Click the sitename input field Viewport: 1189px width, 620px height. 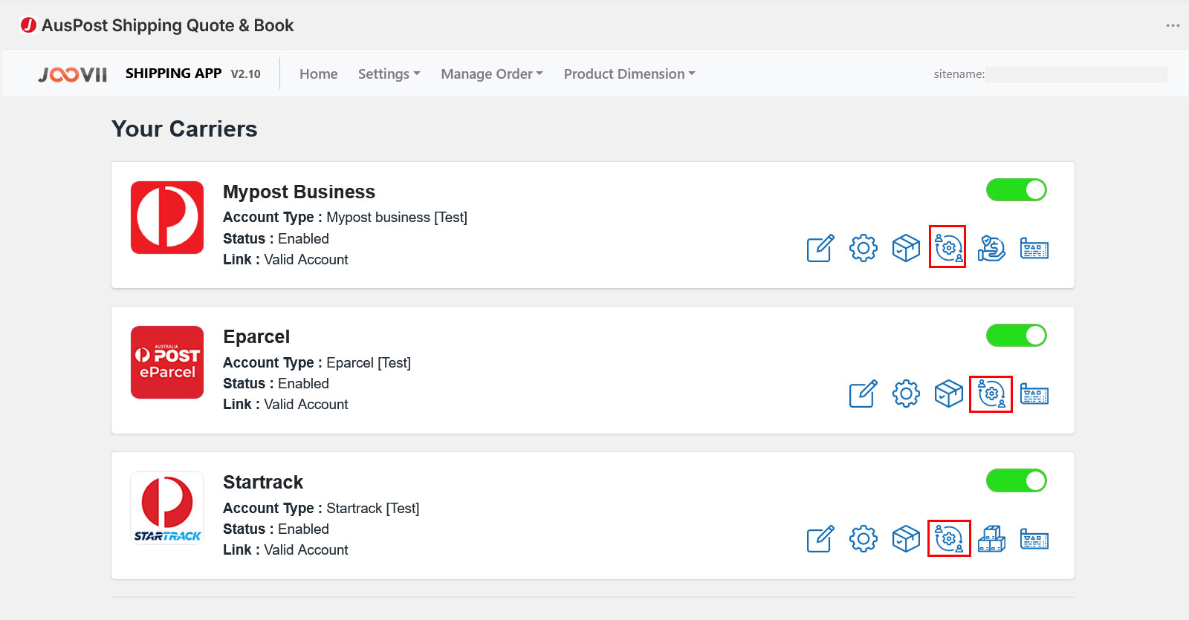point(1076,74)
